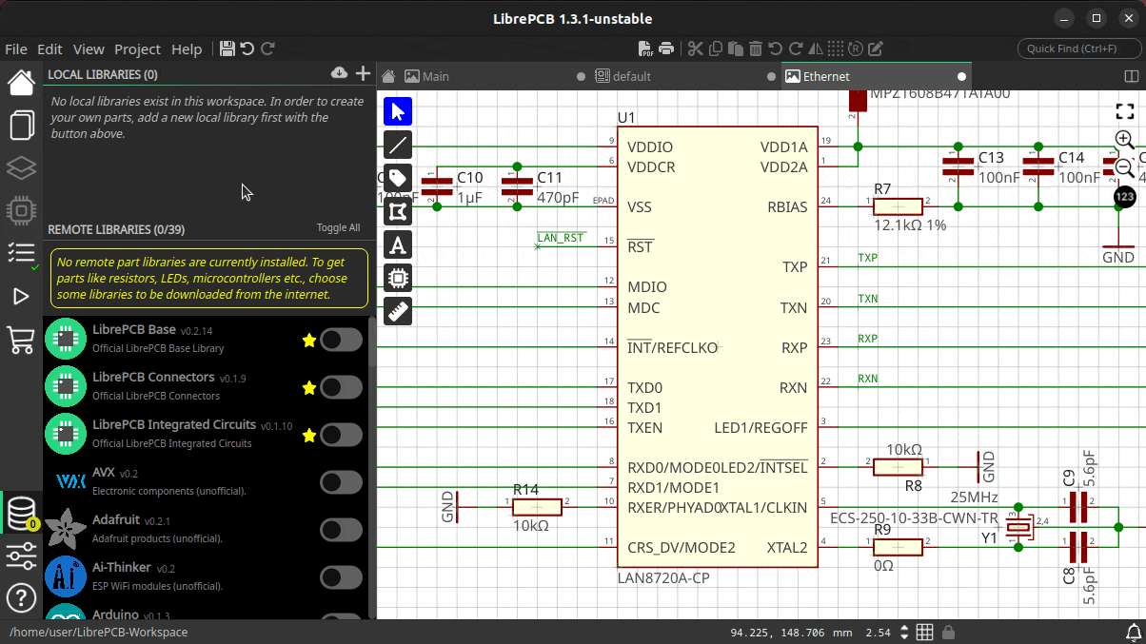Enable the LibrePCB Connectors library switch
The width and height of the screenshot is (1146, 644).
[341, 387]
